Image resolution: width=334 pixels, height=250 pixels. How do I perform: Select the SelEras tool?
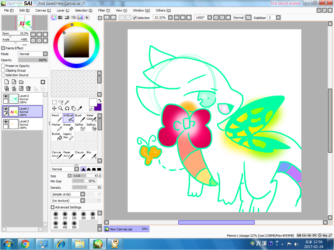pos(91,127)
